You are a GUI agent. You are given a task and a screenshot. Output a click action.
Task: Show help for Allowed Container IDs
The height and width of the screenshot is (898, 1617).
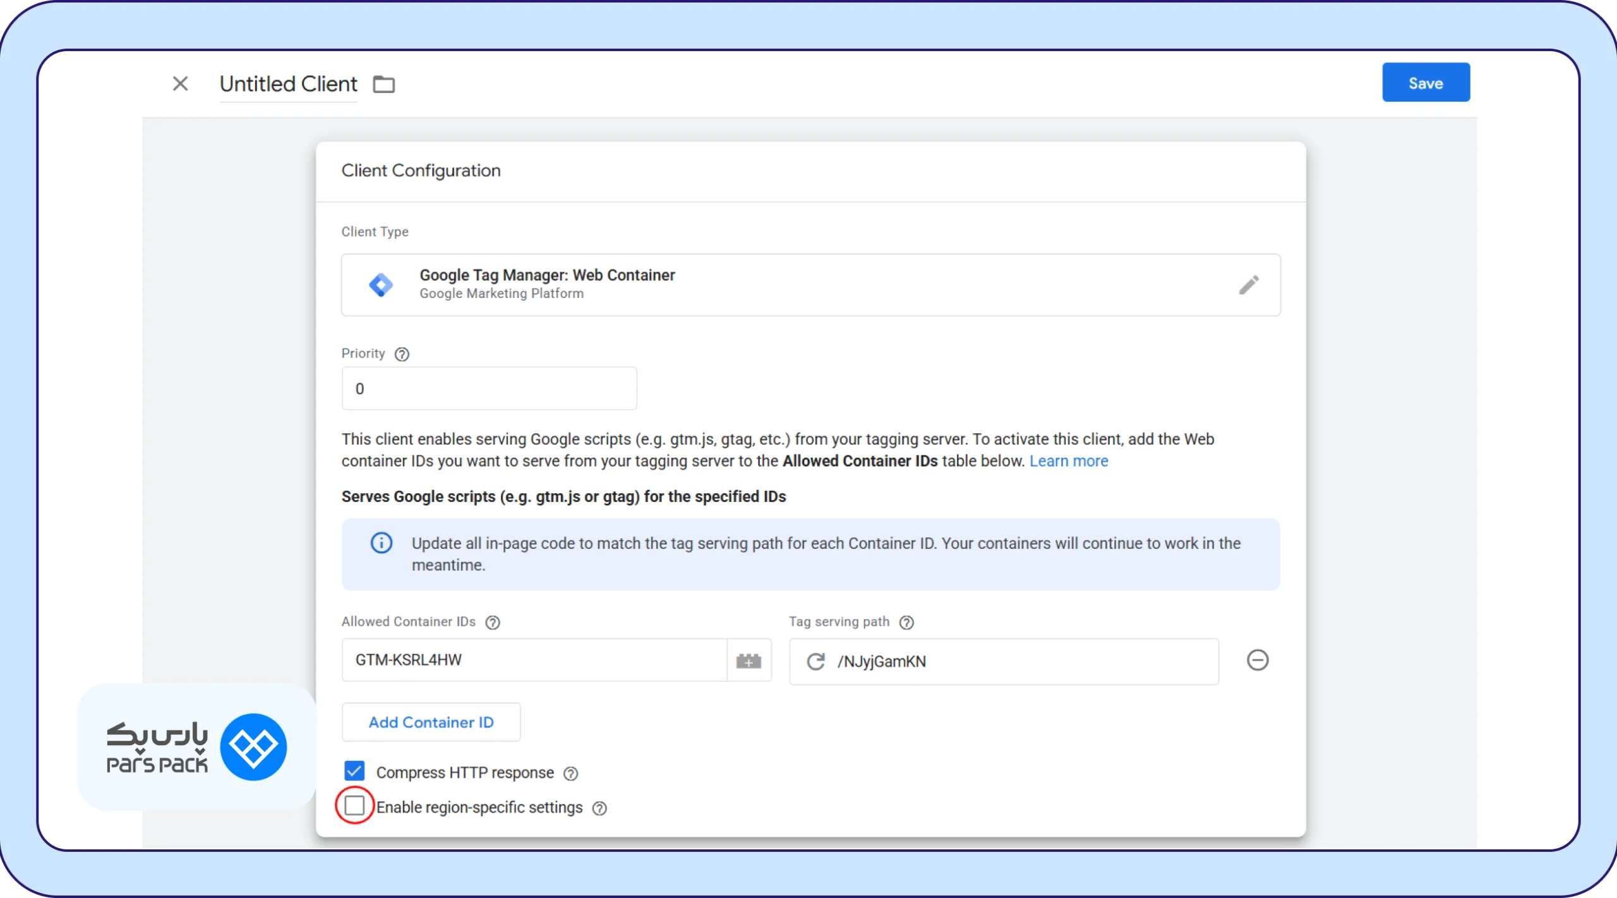493,623
